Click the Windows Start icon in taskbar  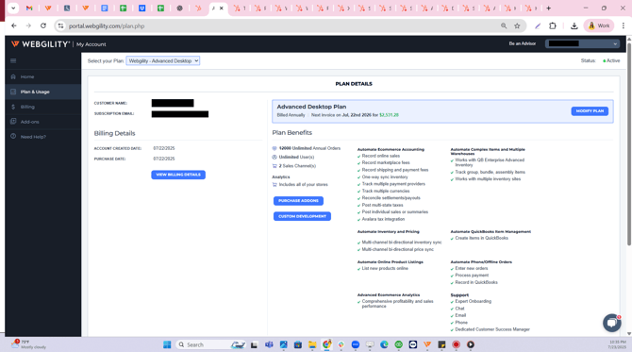(x=167, y=344)
